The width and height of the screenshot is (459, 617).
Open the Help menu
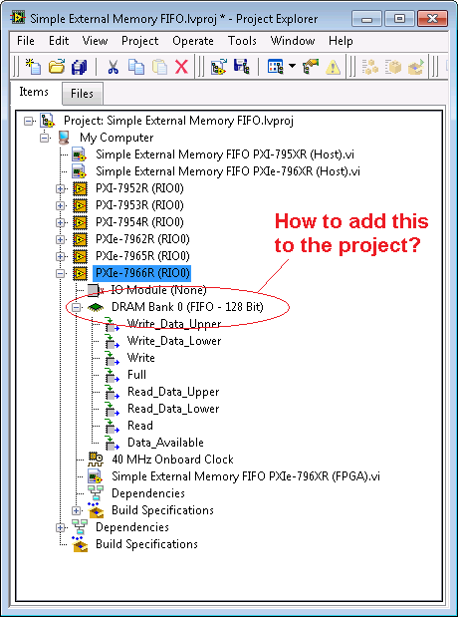[341, 41]
